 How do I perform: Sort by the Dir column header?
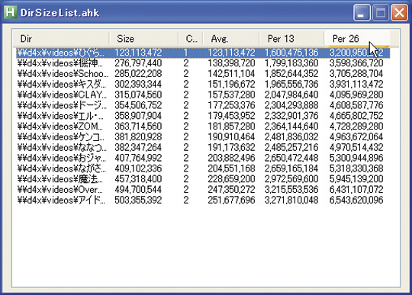pos(61,39)
